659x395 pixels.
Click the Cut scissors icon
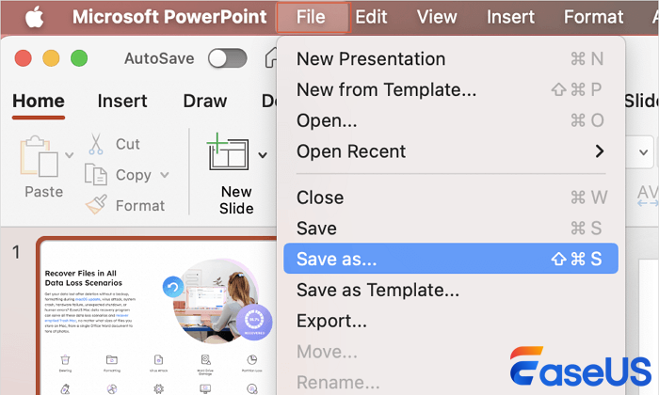pyautogui.click(x=96, y=144)
